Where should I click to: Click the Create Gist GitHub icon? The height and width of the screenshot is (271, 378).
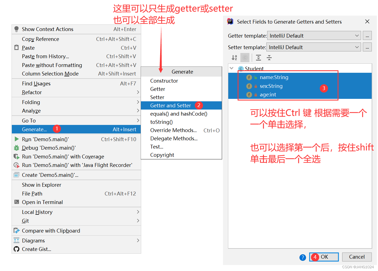[16, 249]
